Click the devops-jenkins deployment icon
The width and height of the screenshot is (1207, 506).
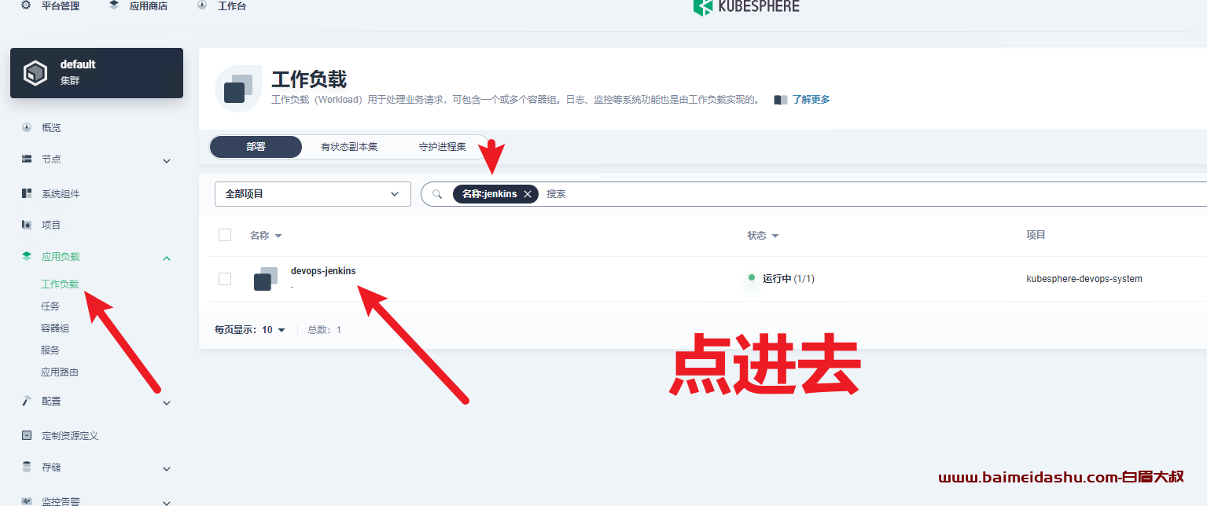(266, 279)
